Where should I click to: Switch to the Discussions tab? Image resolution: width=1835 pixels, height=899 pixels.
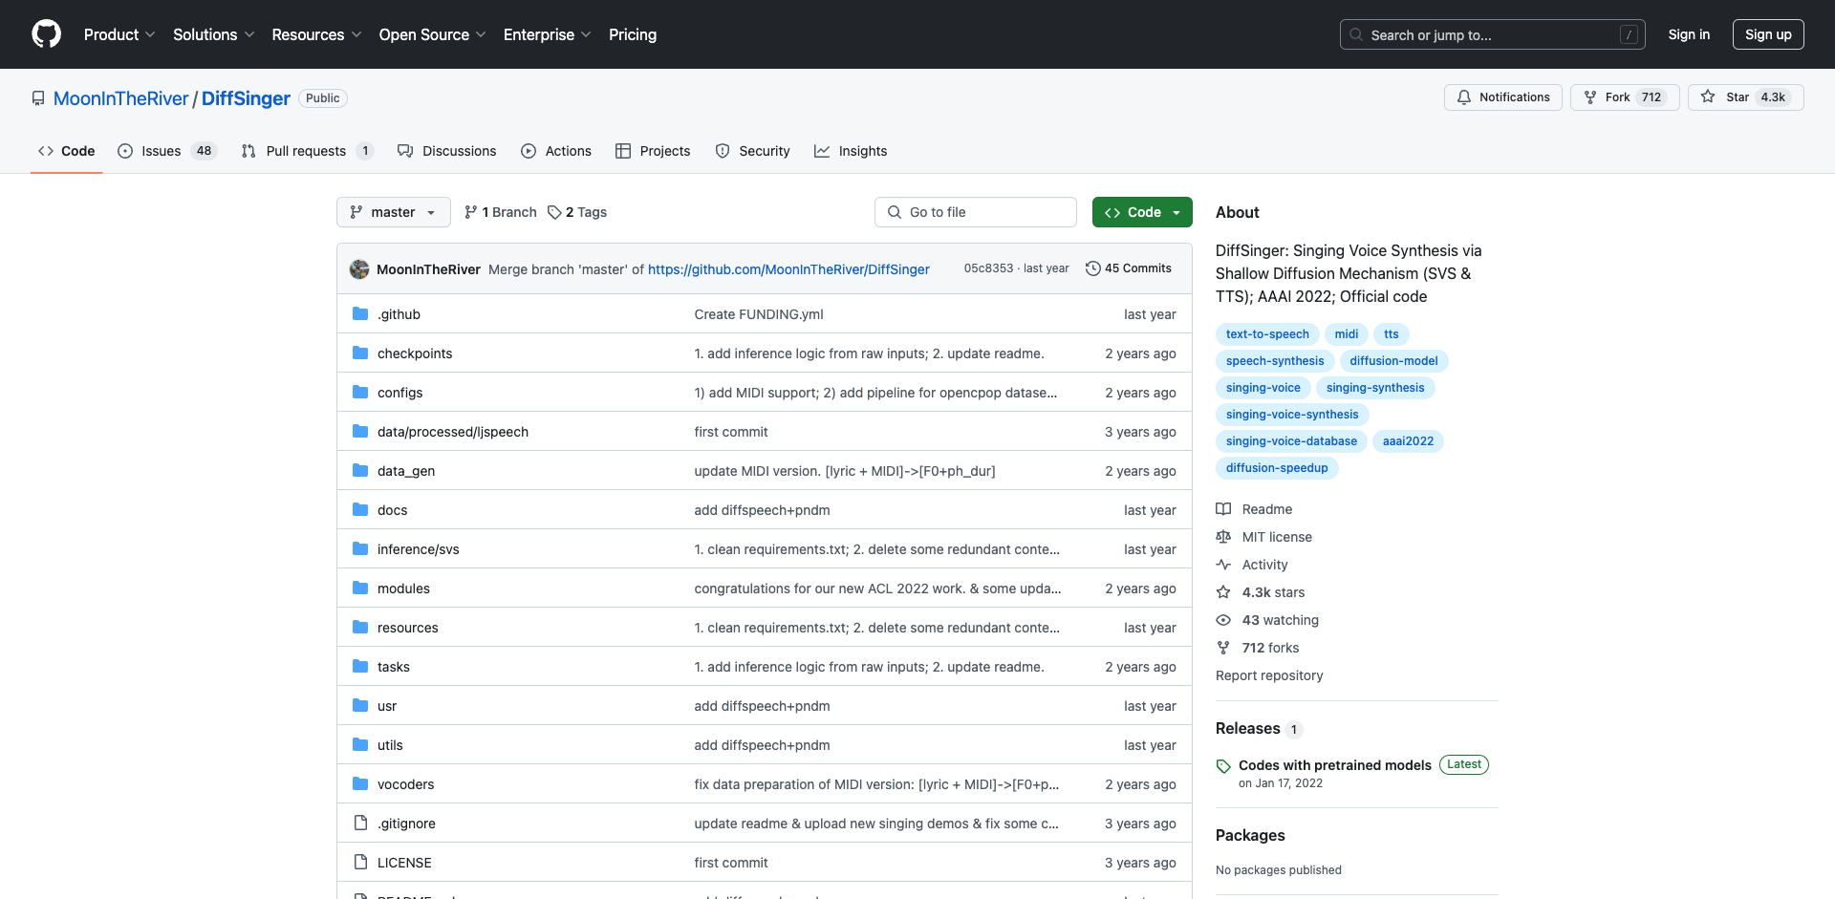point(447,151)
